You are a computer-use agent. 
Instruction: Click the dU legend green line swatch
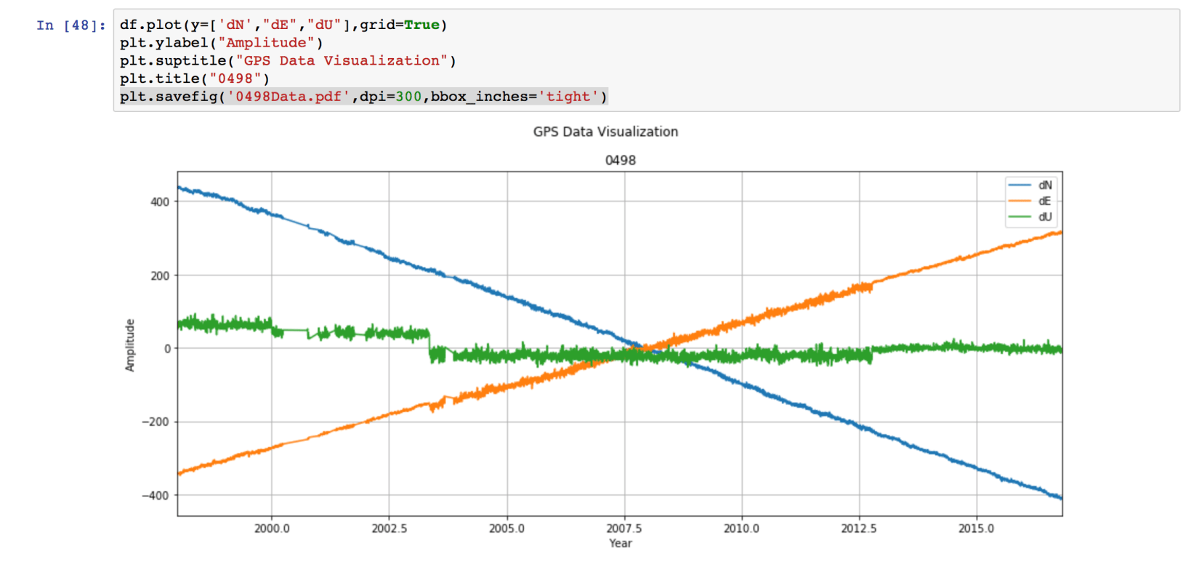pyautogui.click(x=1020, y=217)
